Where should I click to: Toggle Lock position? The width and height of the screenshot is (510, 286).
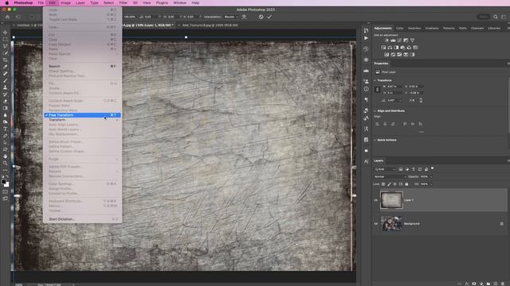[395, 184]
